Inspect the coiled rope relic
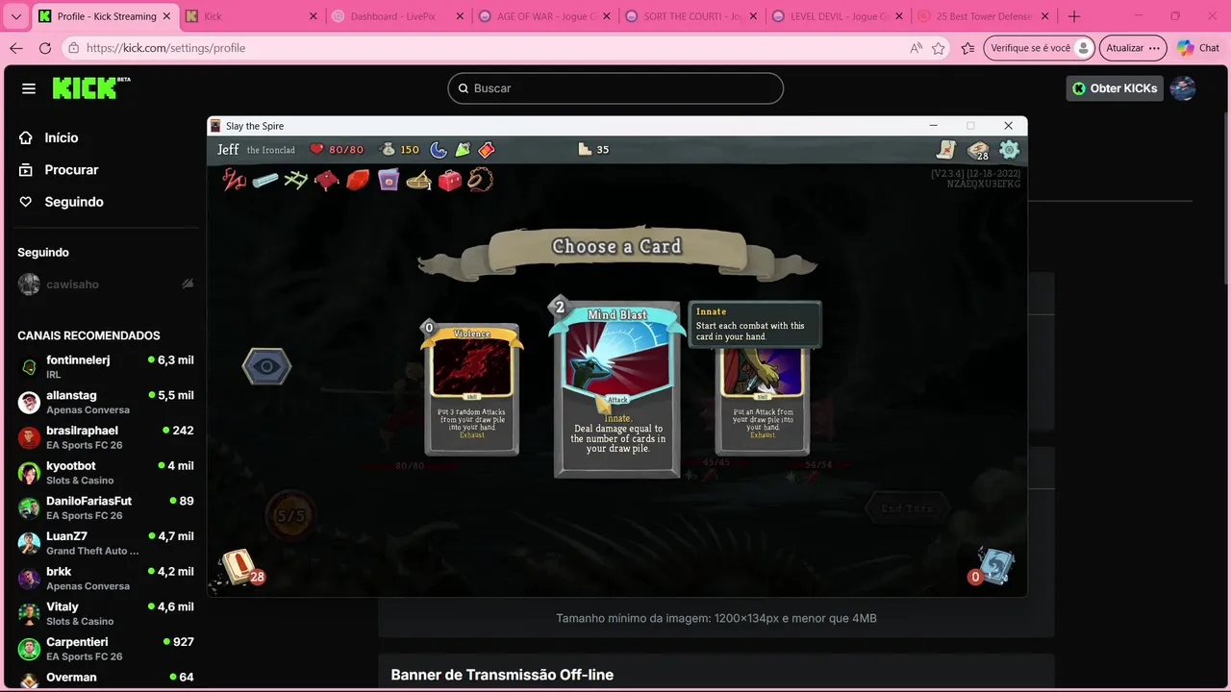Viewport: 1231px width, 692px height. 481,180
